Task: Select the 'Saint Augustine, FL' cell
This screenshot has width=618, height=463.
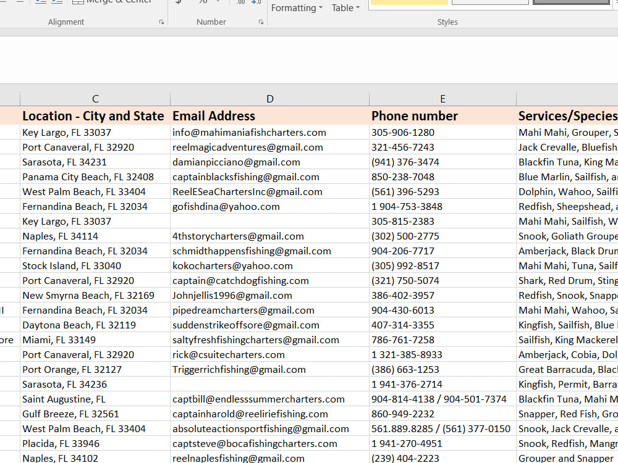Action: coord(95,399)
